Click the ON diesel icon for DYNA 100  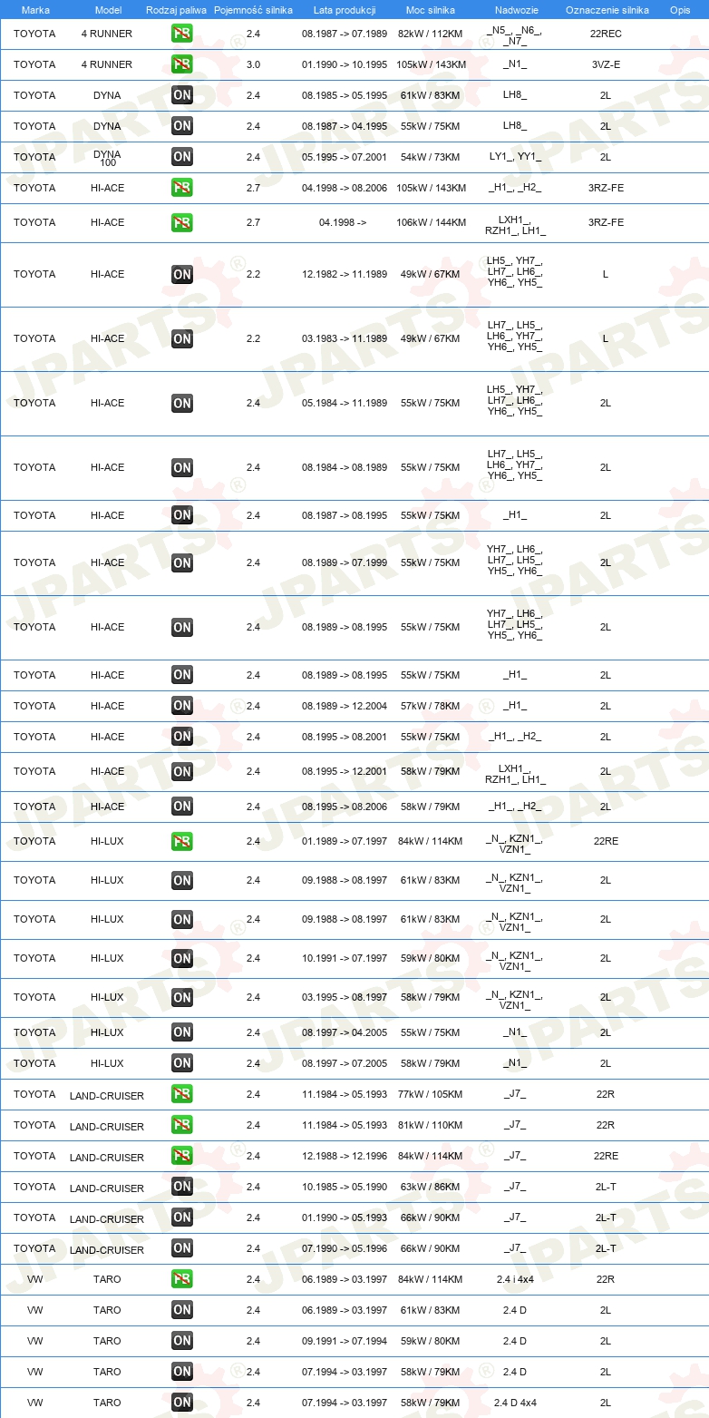coord(182,157)
